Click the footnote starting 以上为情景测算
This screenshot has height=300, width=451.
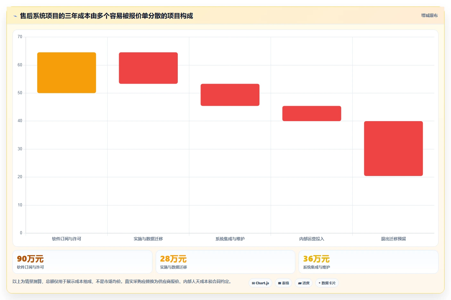point(122,281)
